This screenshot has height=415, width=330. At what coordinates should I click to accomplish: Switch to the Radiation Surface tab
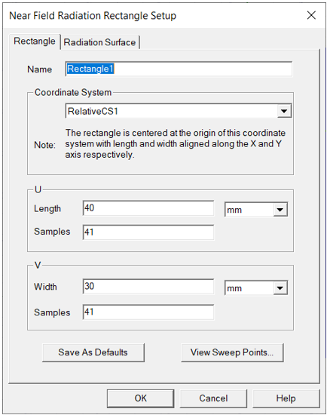pyautogui.click(x=100, y=42)
